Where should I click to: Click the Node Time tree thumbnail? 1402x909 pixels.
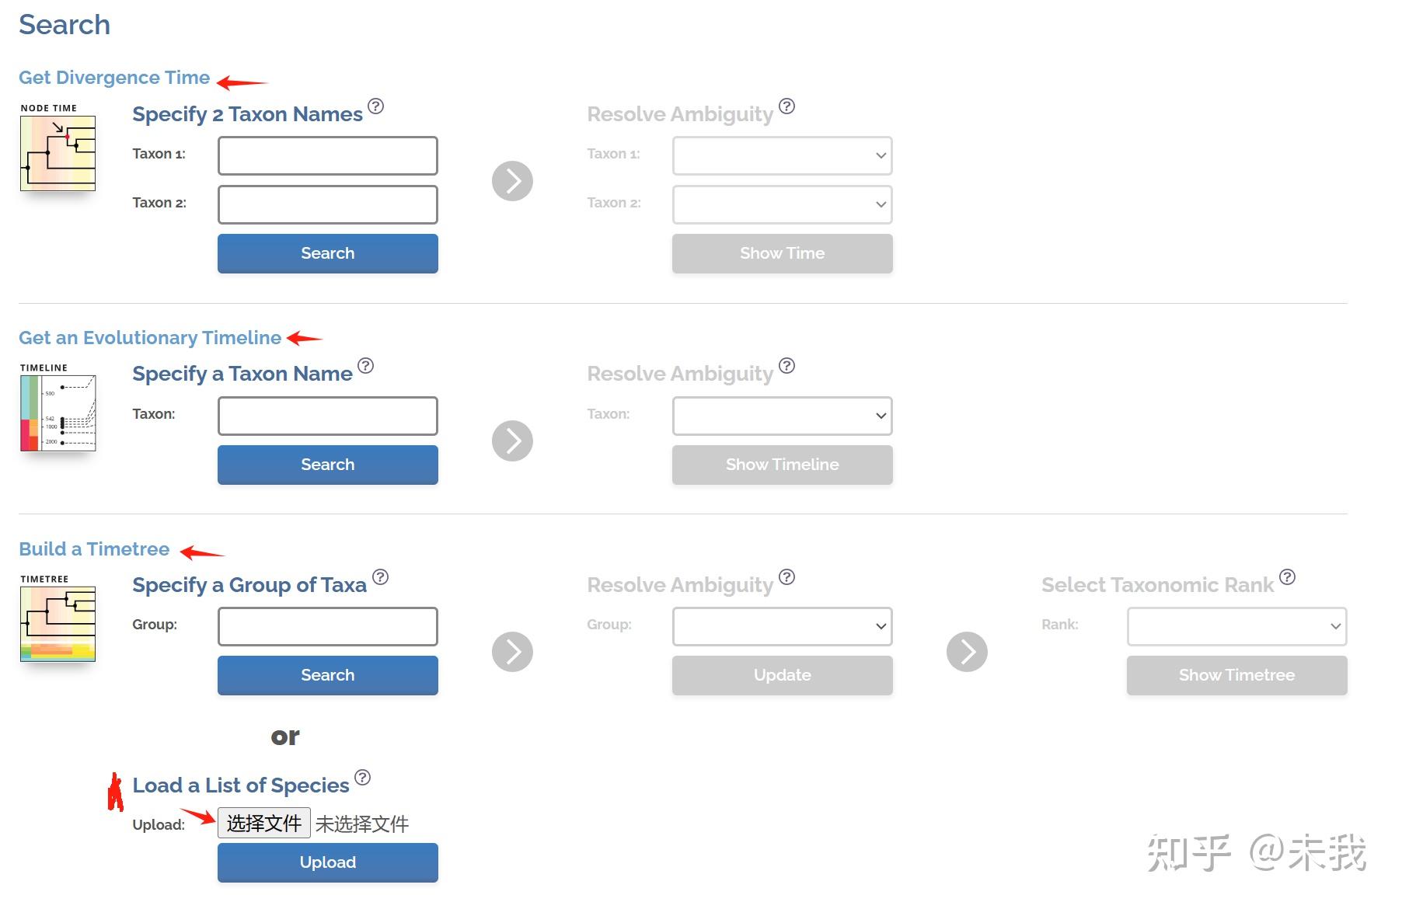(x=58, y=153)
